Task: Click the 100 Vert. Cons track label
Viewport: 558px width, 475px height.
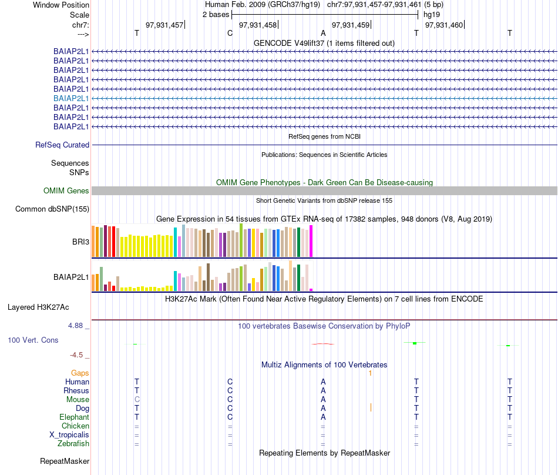Action: click(33, 340)
